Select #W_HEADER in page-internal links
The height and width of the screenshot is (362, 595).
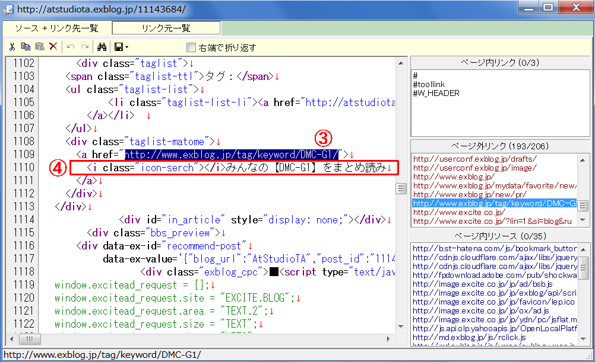(x=436, y=93)
